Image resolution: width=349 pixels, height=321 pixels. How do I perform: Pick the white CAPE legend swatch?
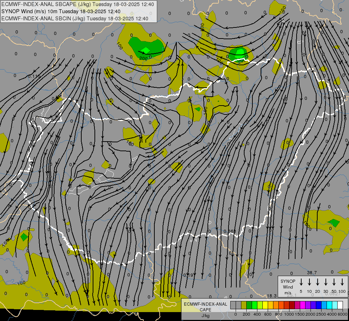340,305
